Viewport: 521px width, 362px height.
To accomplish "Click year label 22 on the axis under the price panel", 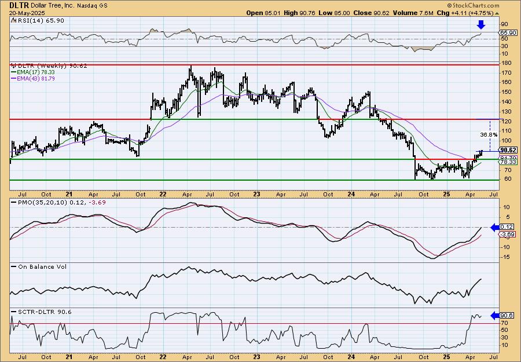I will (163, 194).
